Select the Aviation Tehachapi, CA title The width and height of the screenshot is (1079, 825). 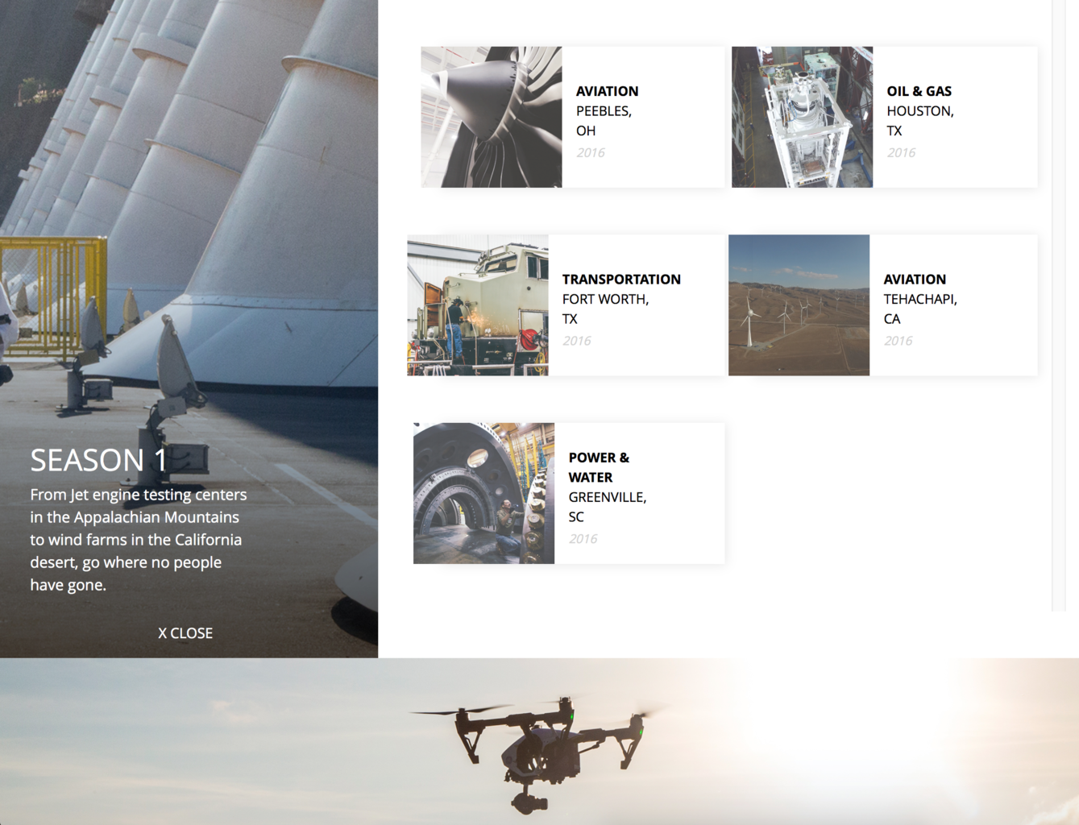click(x=920, y=299)
